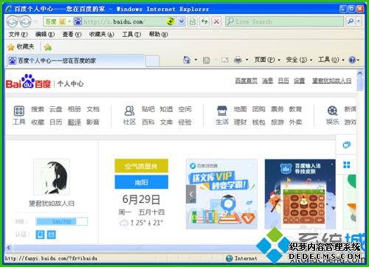Click the Home page icon in command bar
Image resolution: width=369 pixels, height=267 pixels.
pyautogui.click(x=187, y=60)
